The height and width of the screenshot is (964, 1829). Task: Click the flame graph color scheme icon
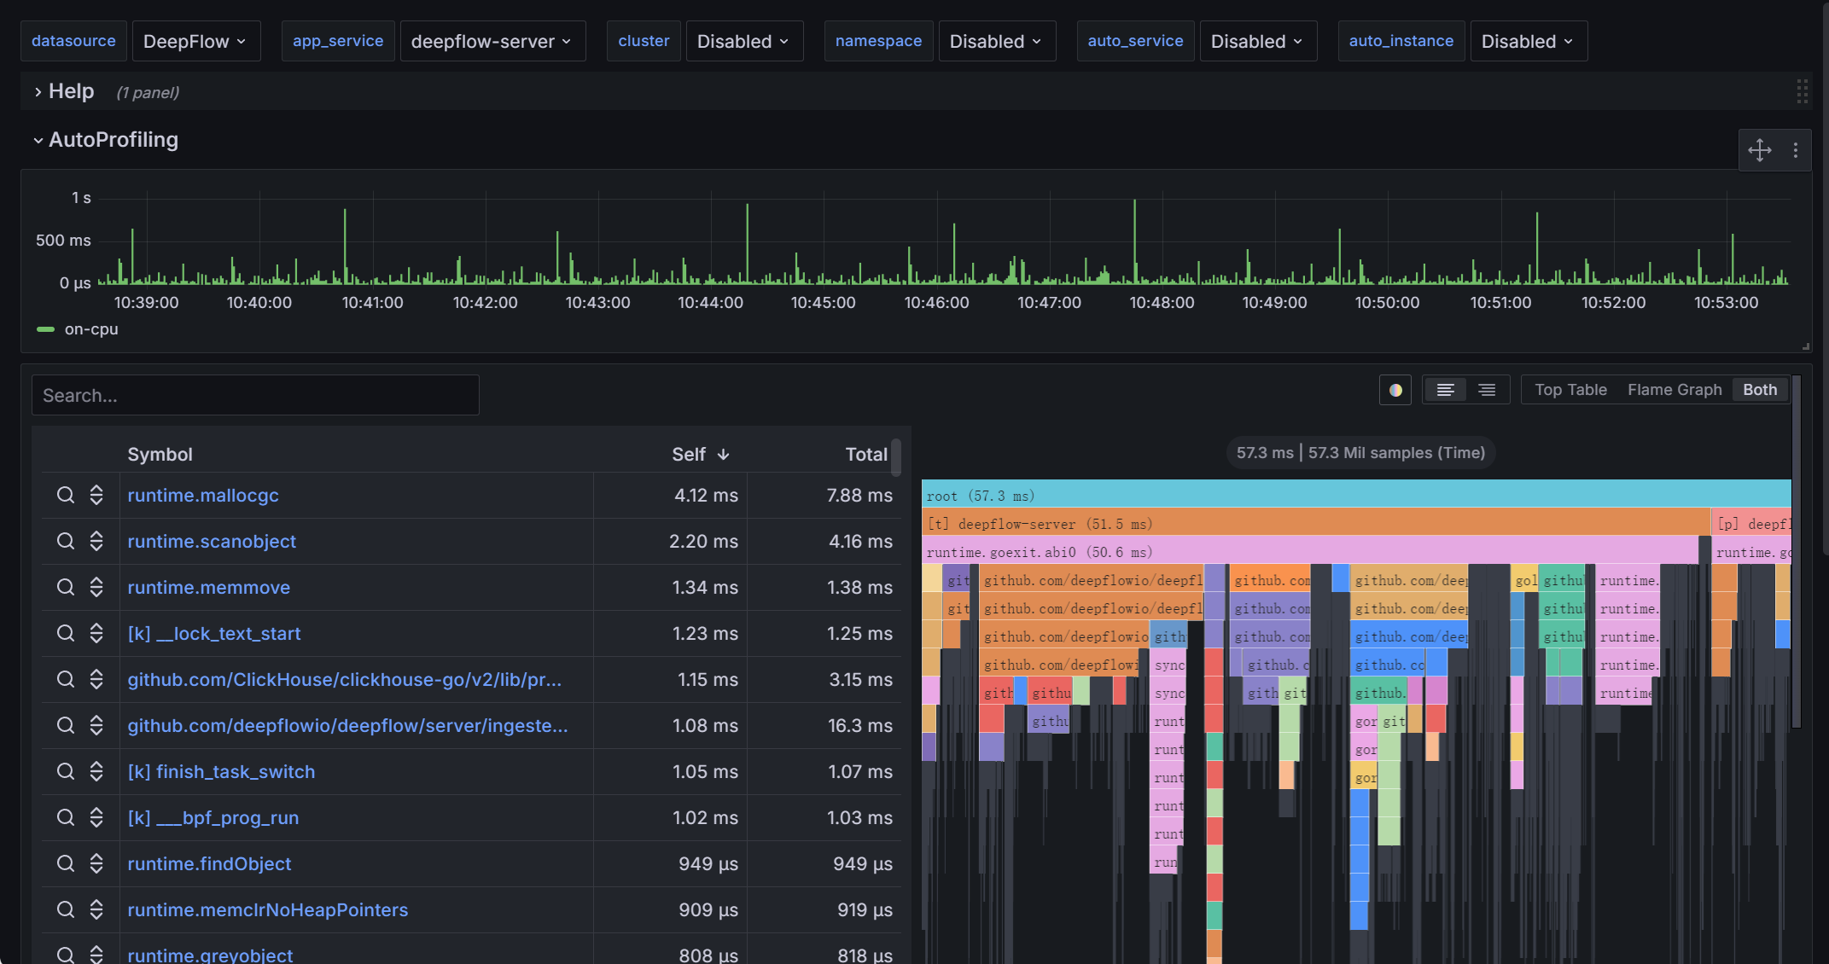pos(1395,390)
